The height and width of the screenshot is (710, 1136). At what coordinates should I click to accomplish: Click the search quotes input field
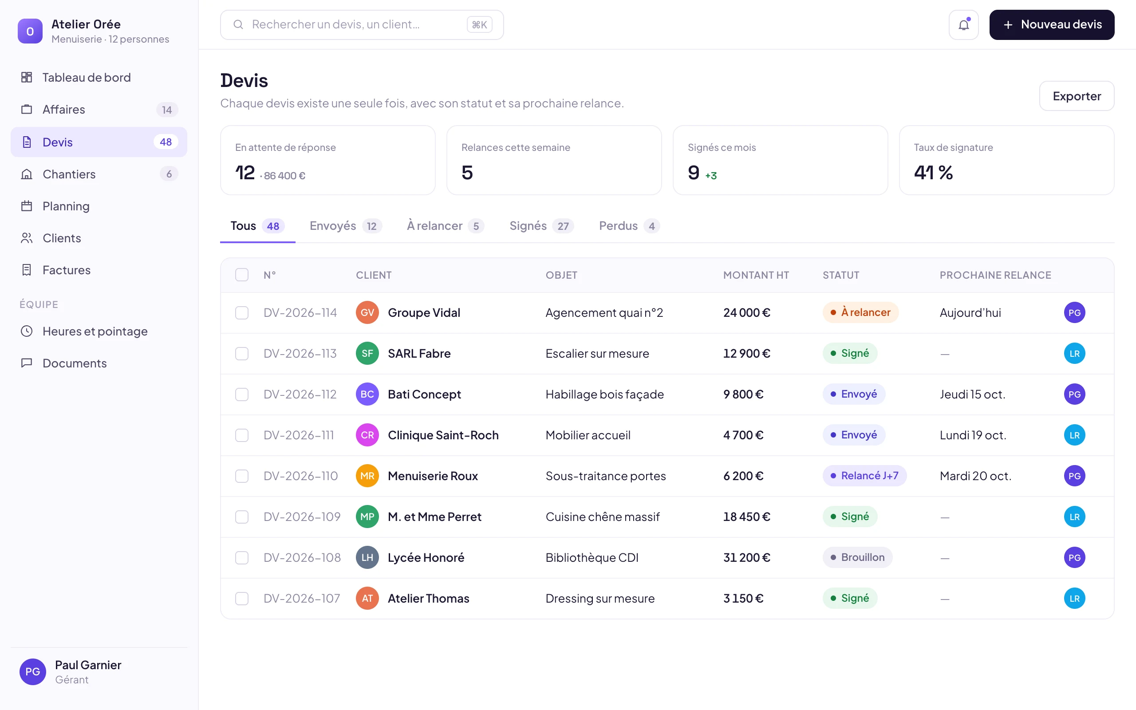coord(362,25)
